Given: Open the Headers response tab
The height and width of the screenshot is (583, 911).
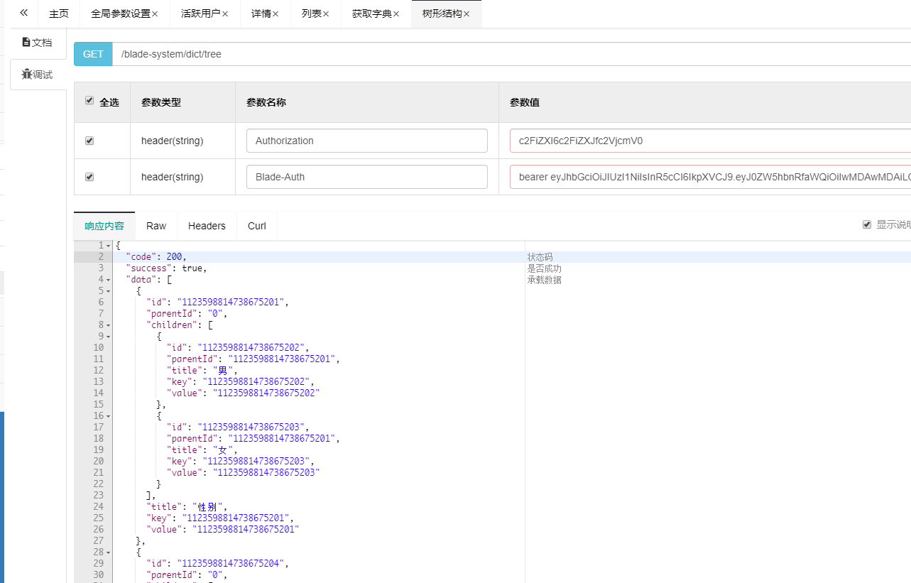Looking at the screenshot, I should 207,226.
